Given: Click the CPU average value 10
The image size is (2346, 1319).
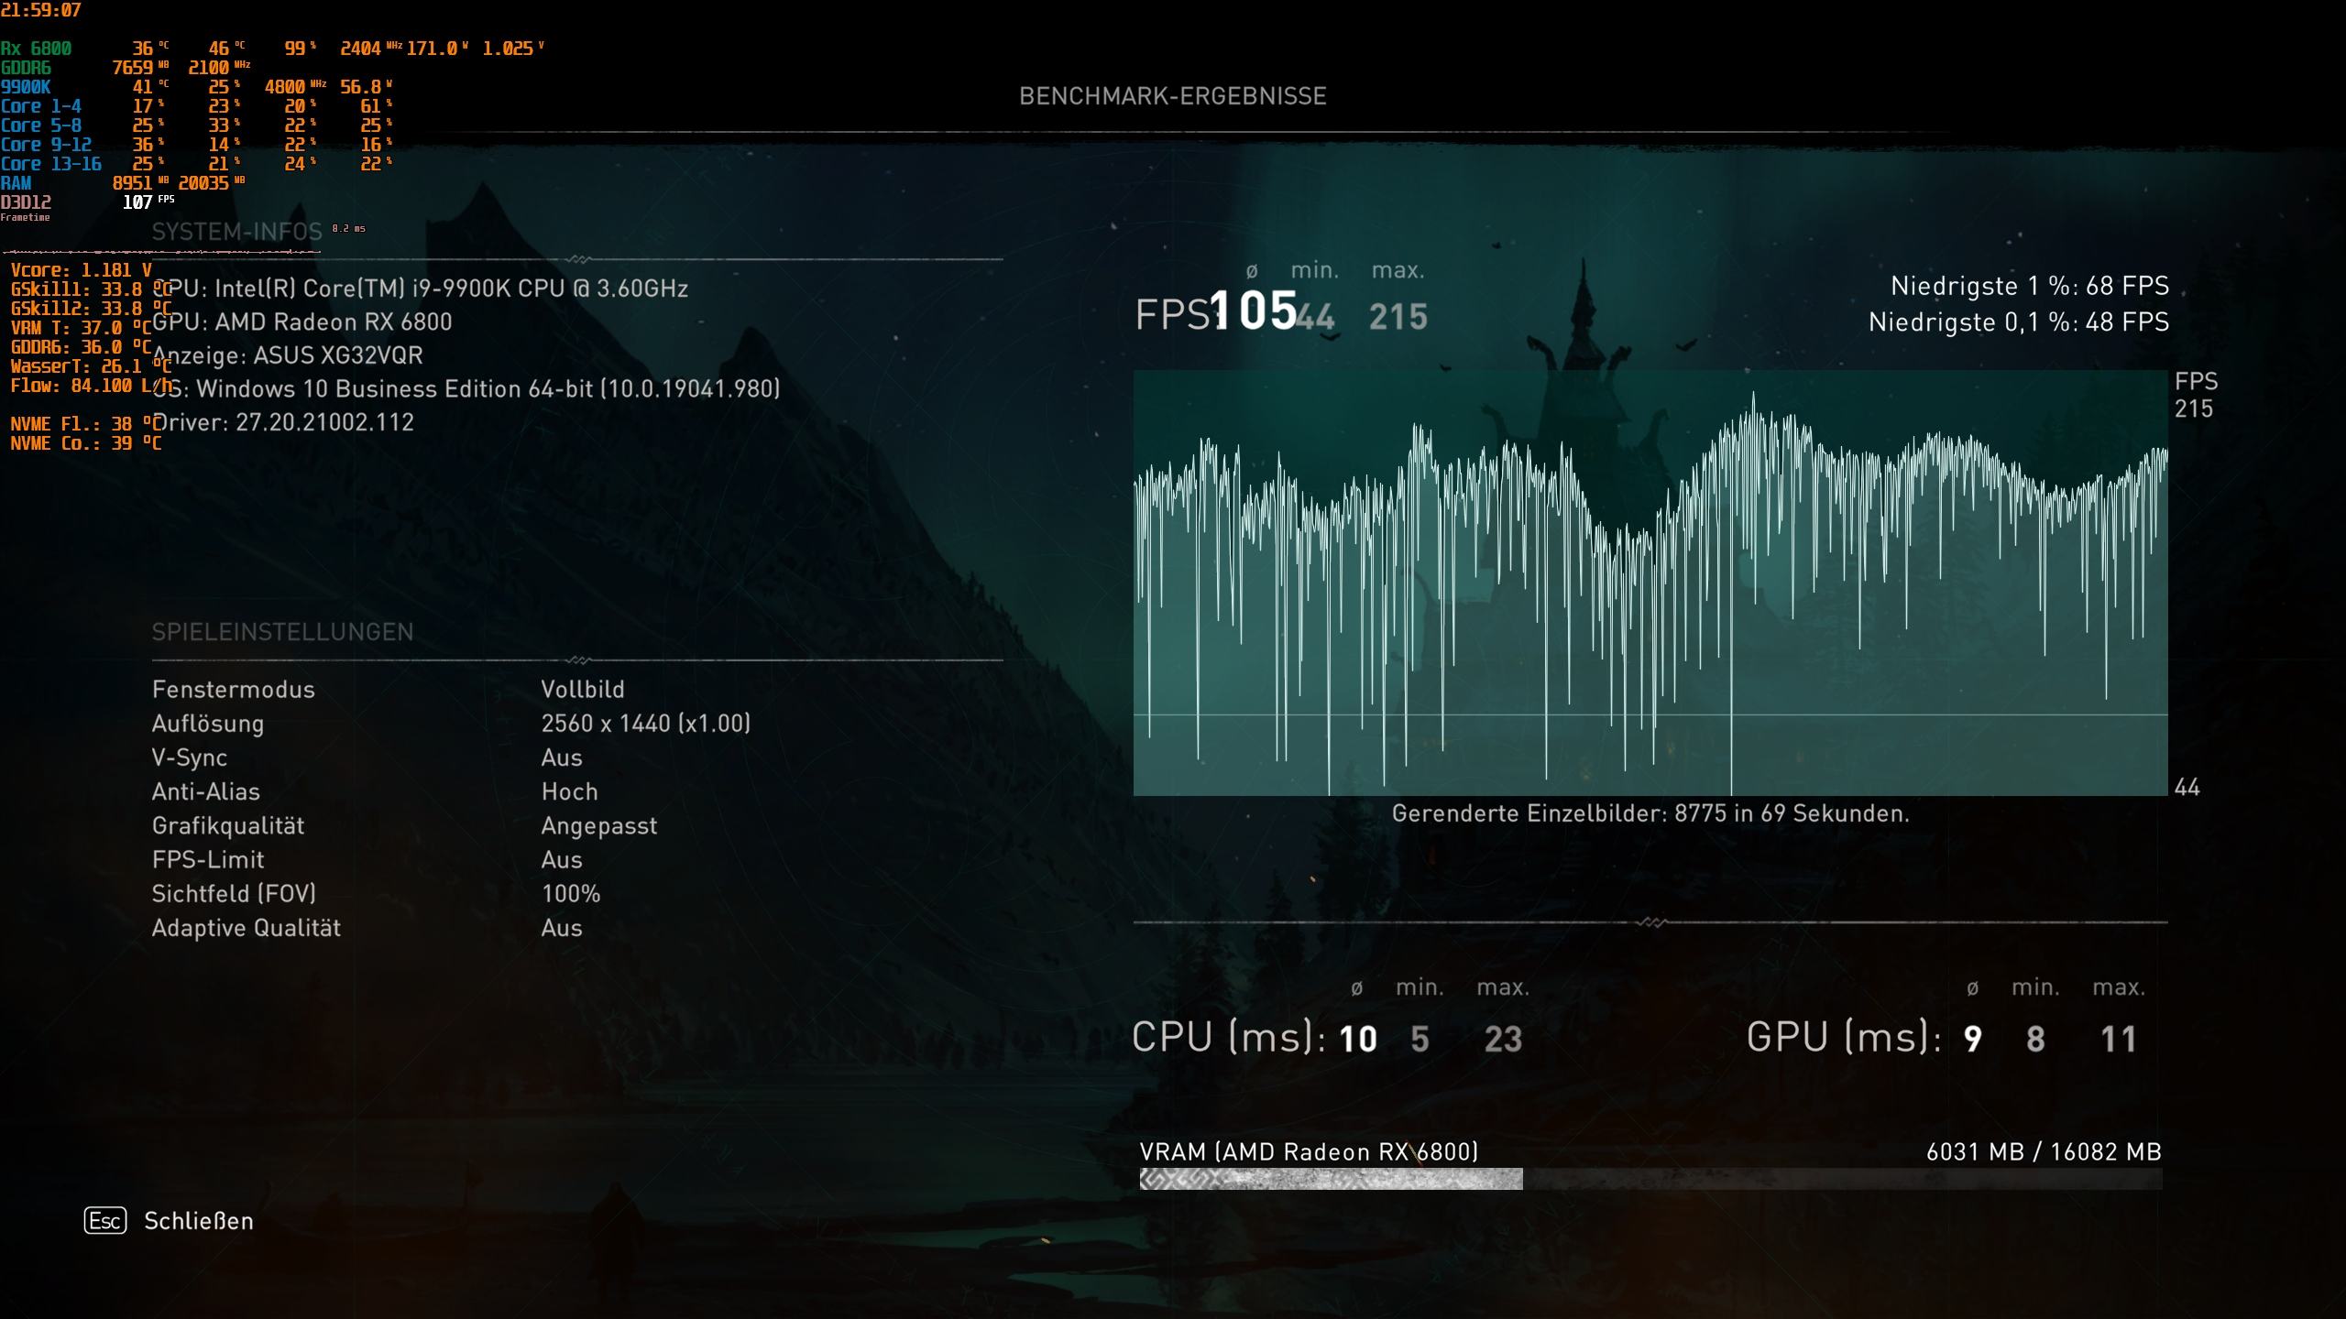Looking at the screenshot, I should (x=1358, y=1040).
